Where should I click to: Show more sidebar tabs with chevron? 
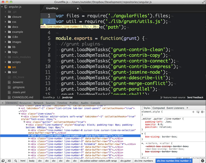(x=187, y=108)
